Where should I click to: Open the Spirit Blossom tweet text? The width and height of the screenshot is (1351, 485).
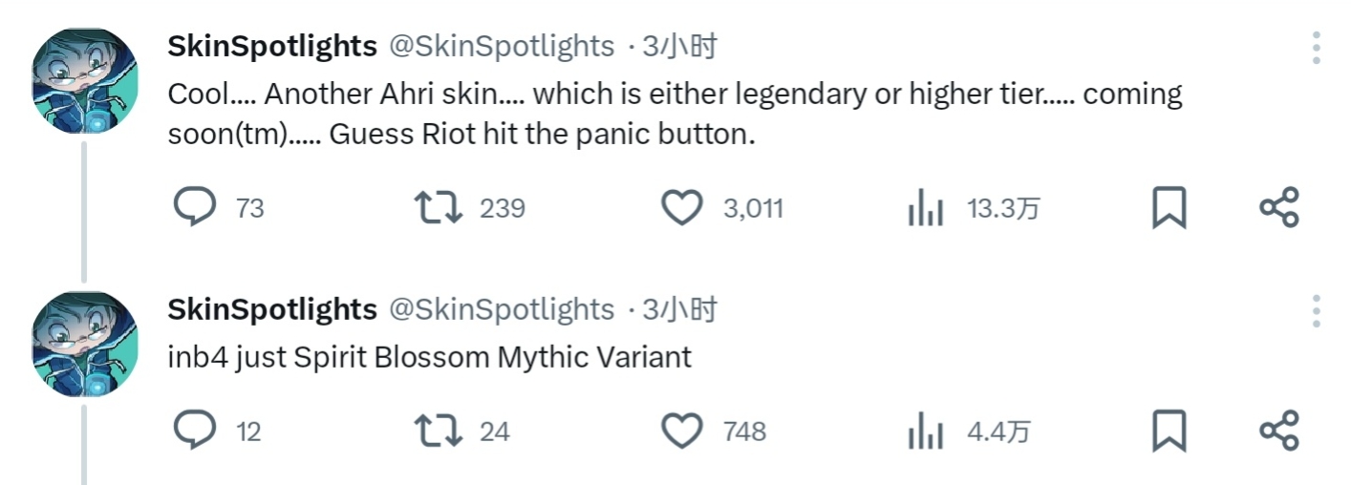(429, 357)
